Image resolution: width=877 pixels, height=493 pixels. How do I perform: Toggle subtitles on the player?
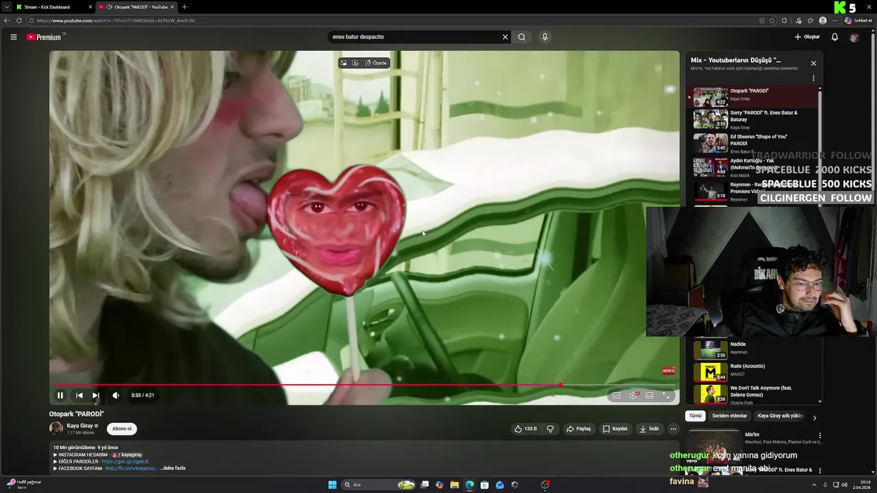coord(617,395)
